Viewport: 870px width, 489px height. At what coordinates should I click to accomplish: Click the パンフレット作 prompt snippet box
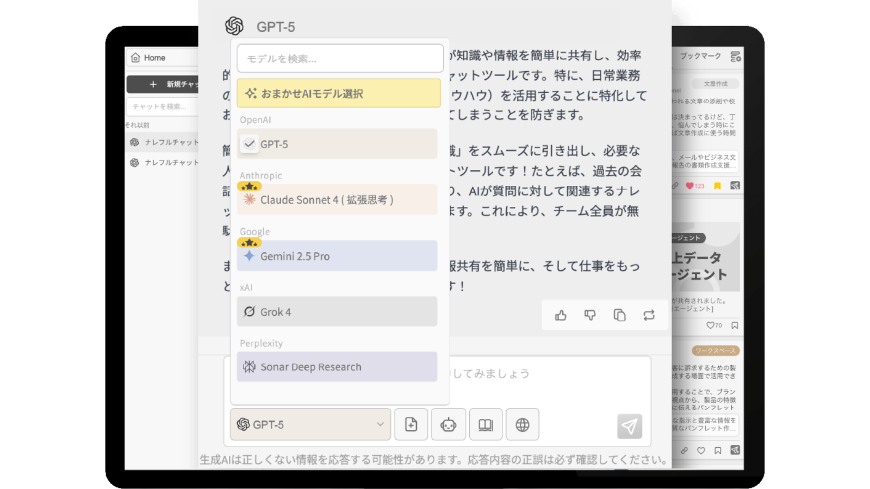tap(705, 424)
